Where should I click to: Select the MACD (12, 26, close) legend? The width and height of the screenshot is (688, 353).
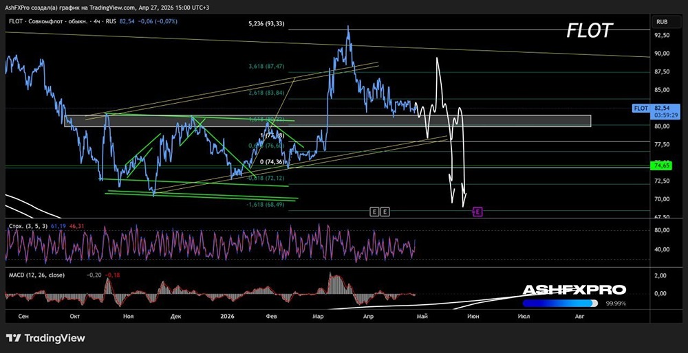pos(36,275)
